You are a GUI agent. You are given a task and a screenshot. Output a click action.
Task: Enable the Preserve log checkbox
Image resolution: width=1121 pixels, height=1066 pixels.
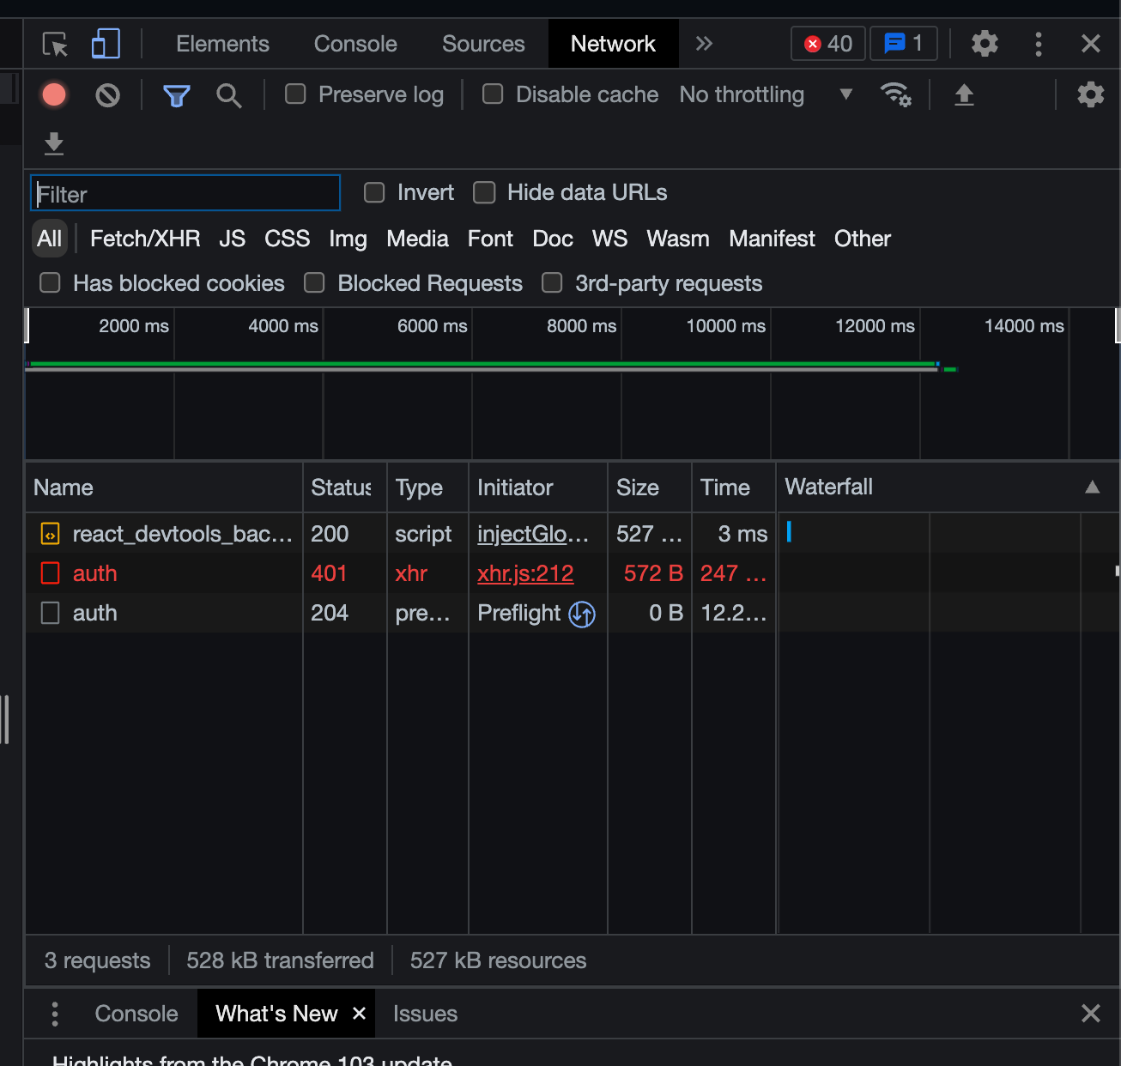coord(295,94)
